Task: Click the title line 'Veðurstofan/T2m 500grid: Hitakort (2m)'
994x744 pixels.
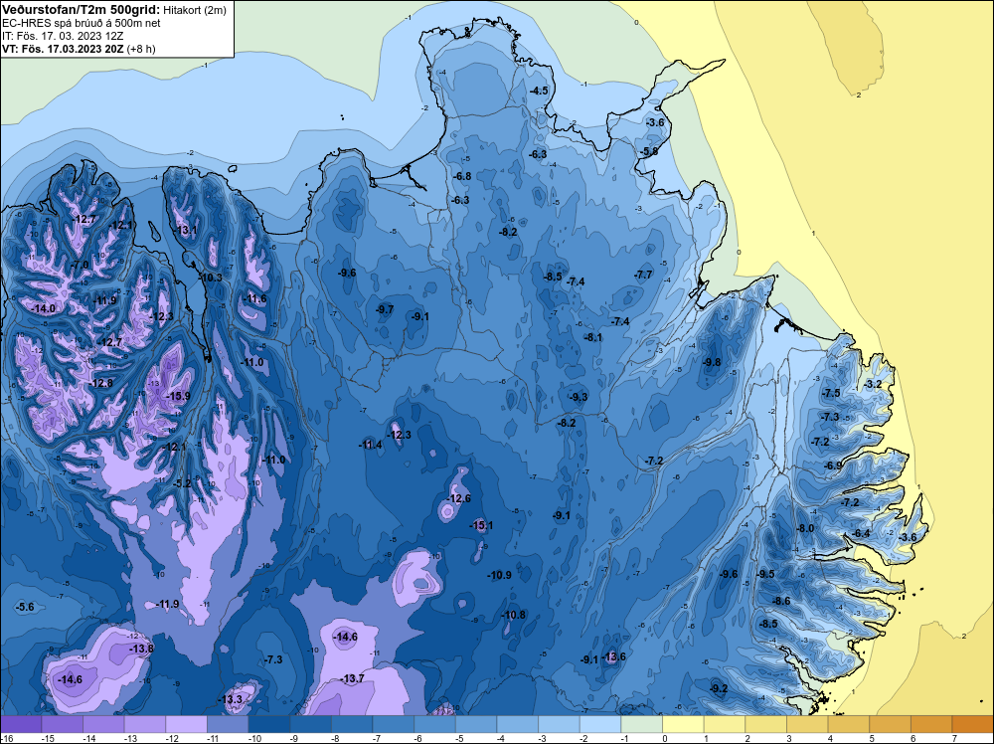Action: 114,10
